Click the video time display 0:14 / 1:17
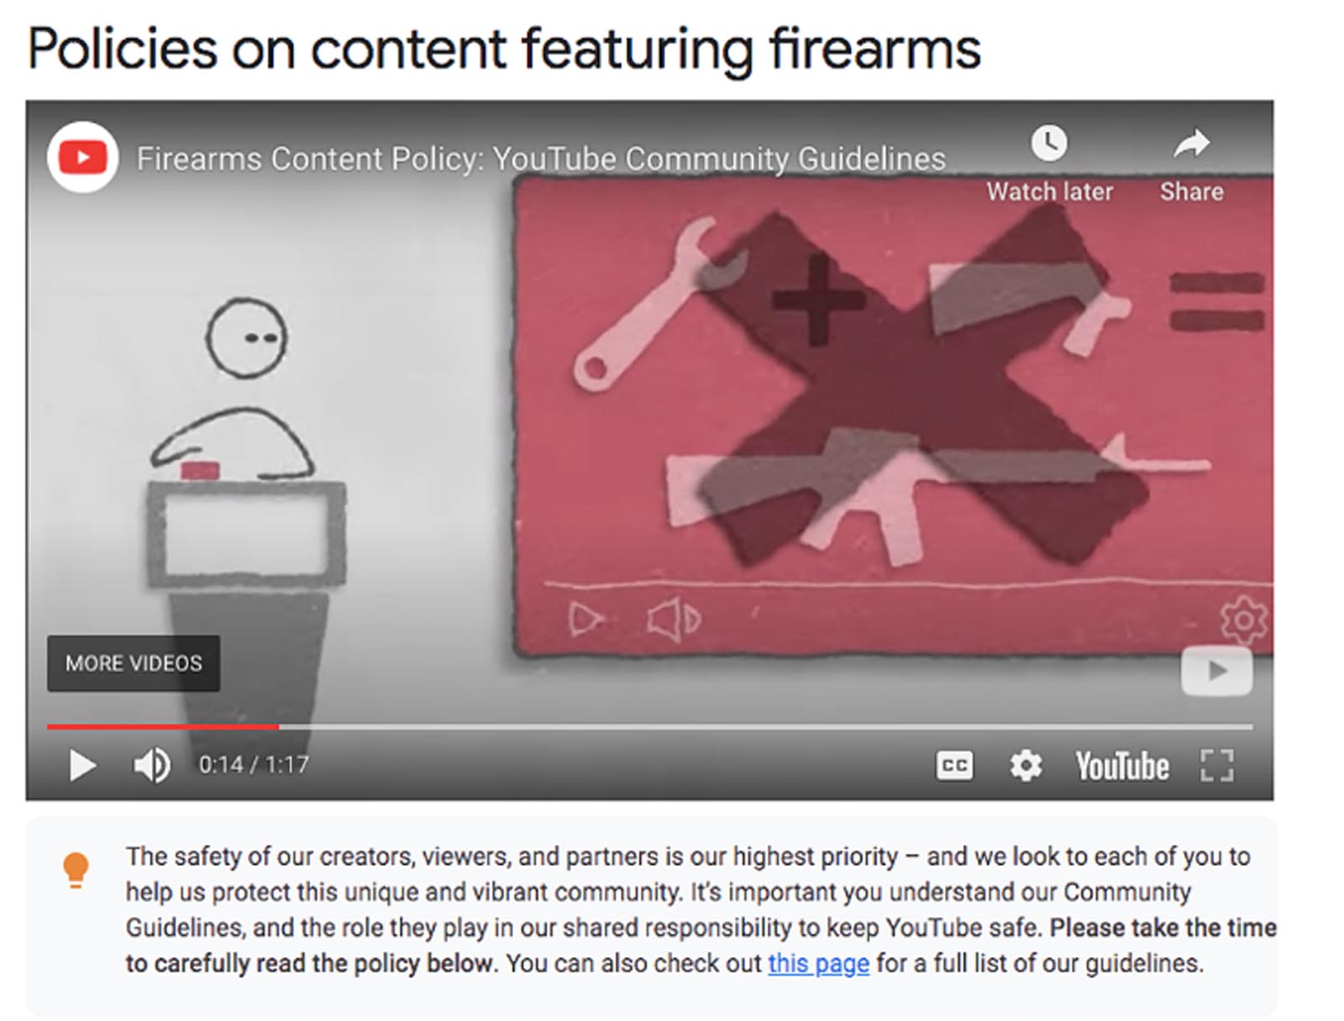Viewport: 1344px width, 1021px height. click(254, 765)
